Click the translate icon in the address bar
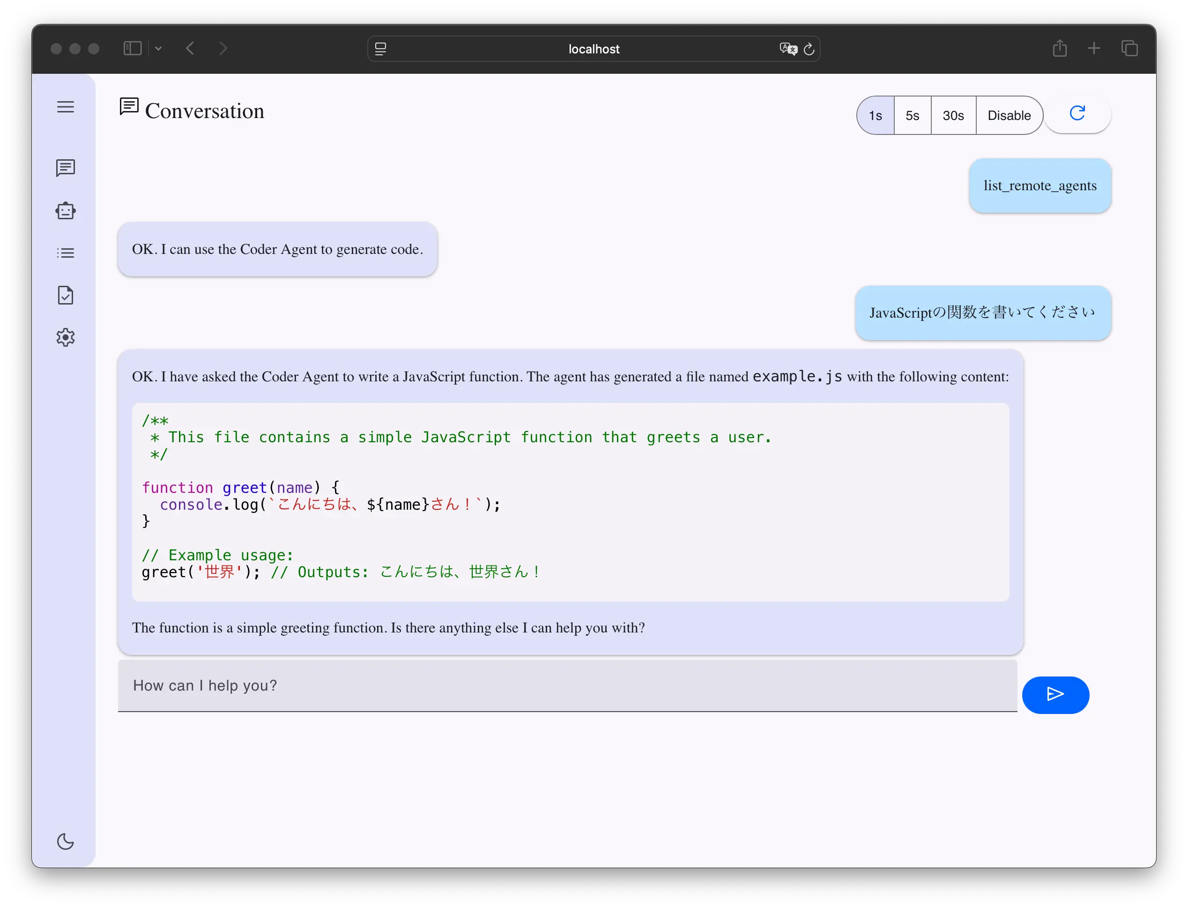Screen dimensions: 1188x907 click(x=788, y=49)
